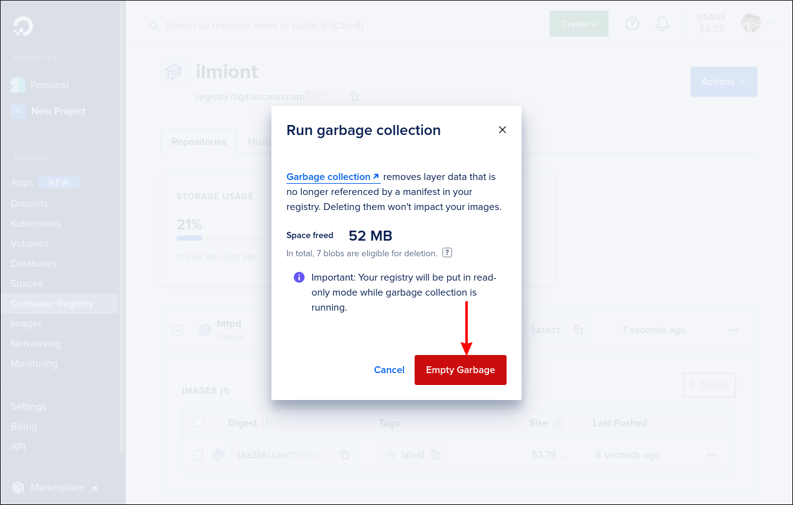Click the DigitalOcean logo icon

(23, 26)
